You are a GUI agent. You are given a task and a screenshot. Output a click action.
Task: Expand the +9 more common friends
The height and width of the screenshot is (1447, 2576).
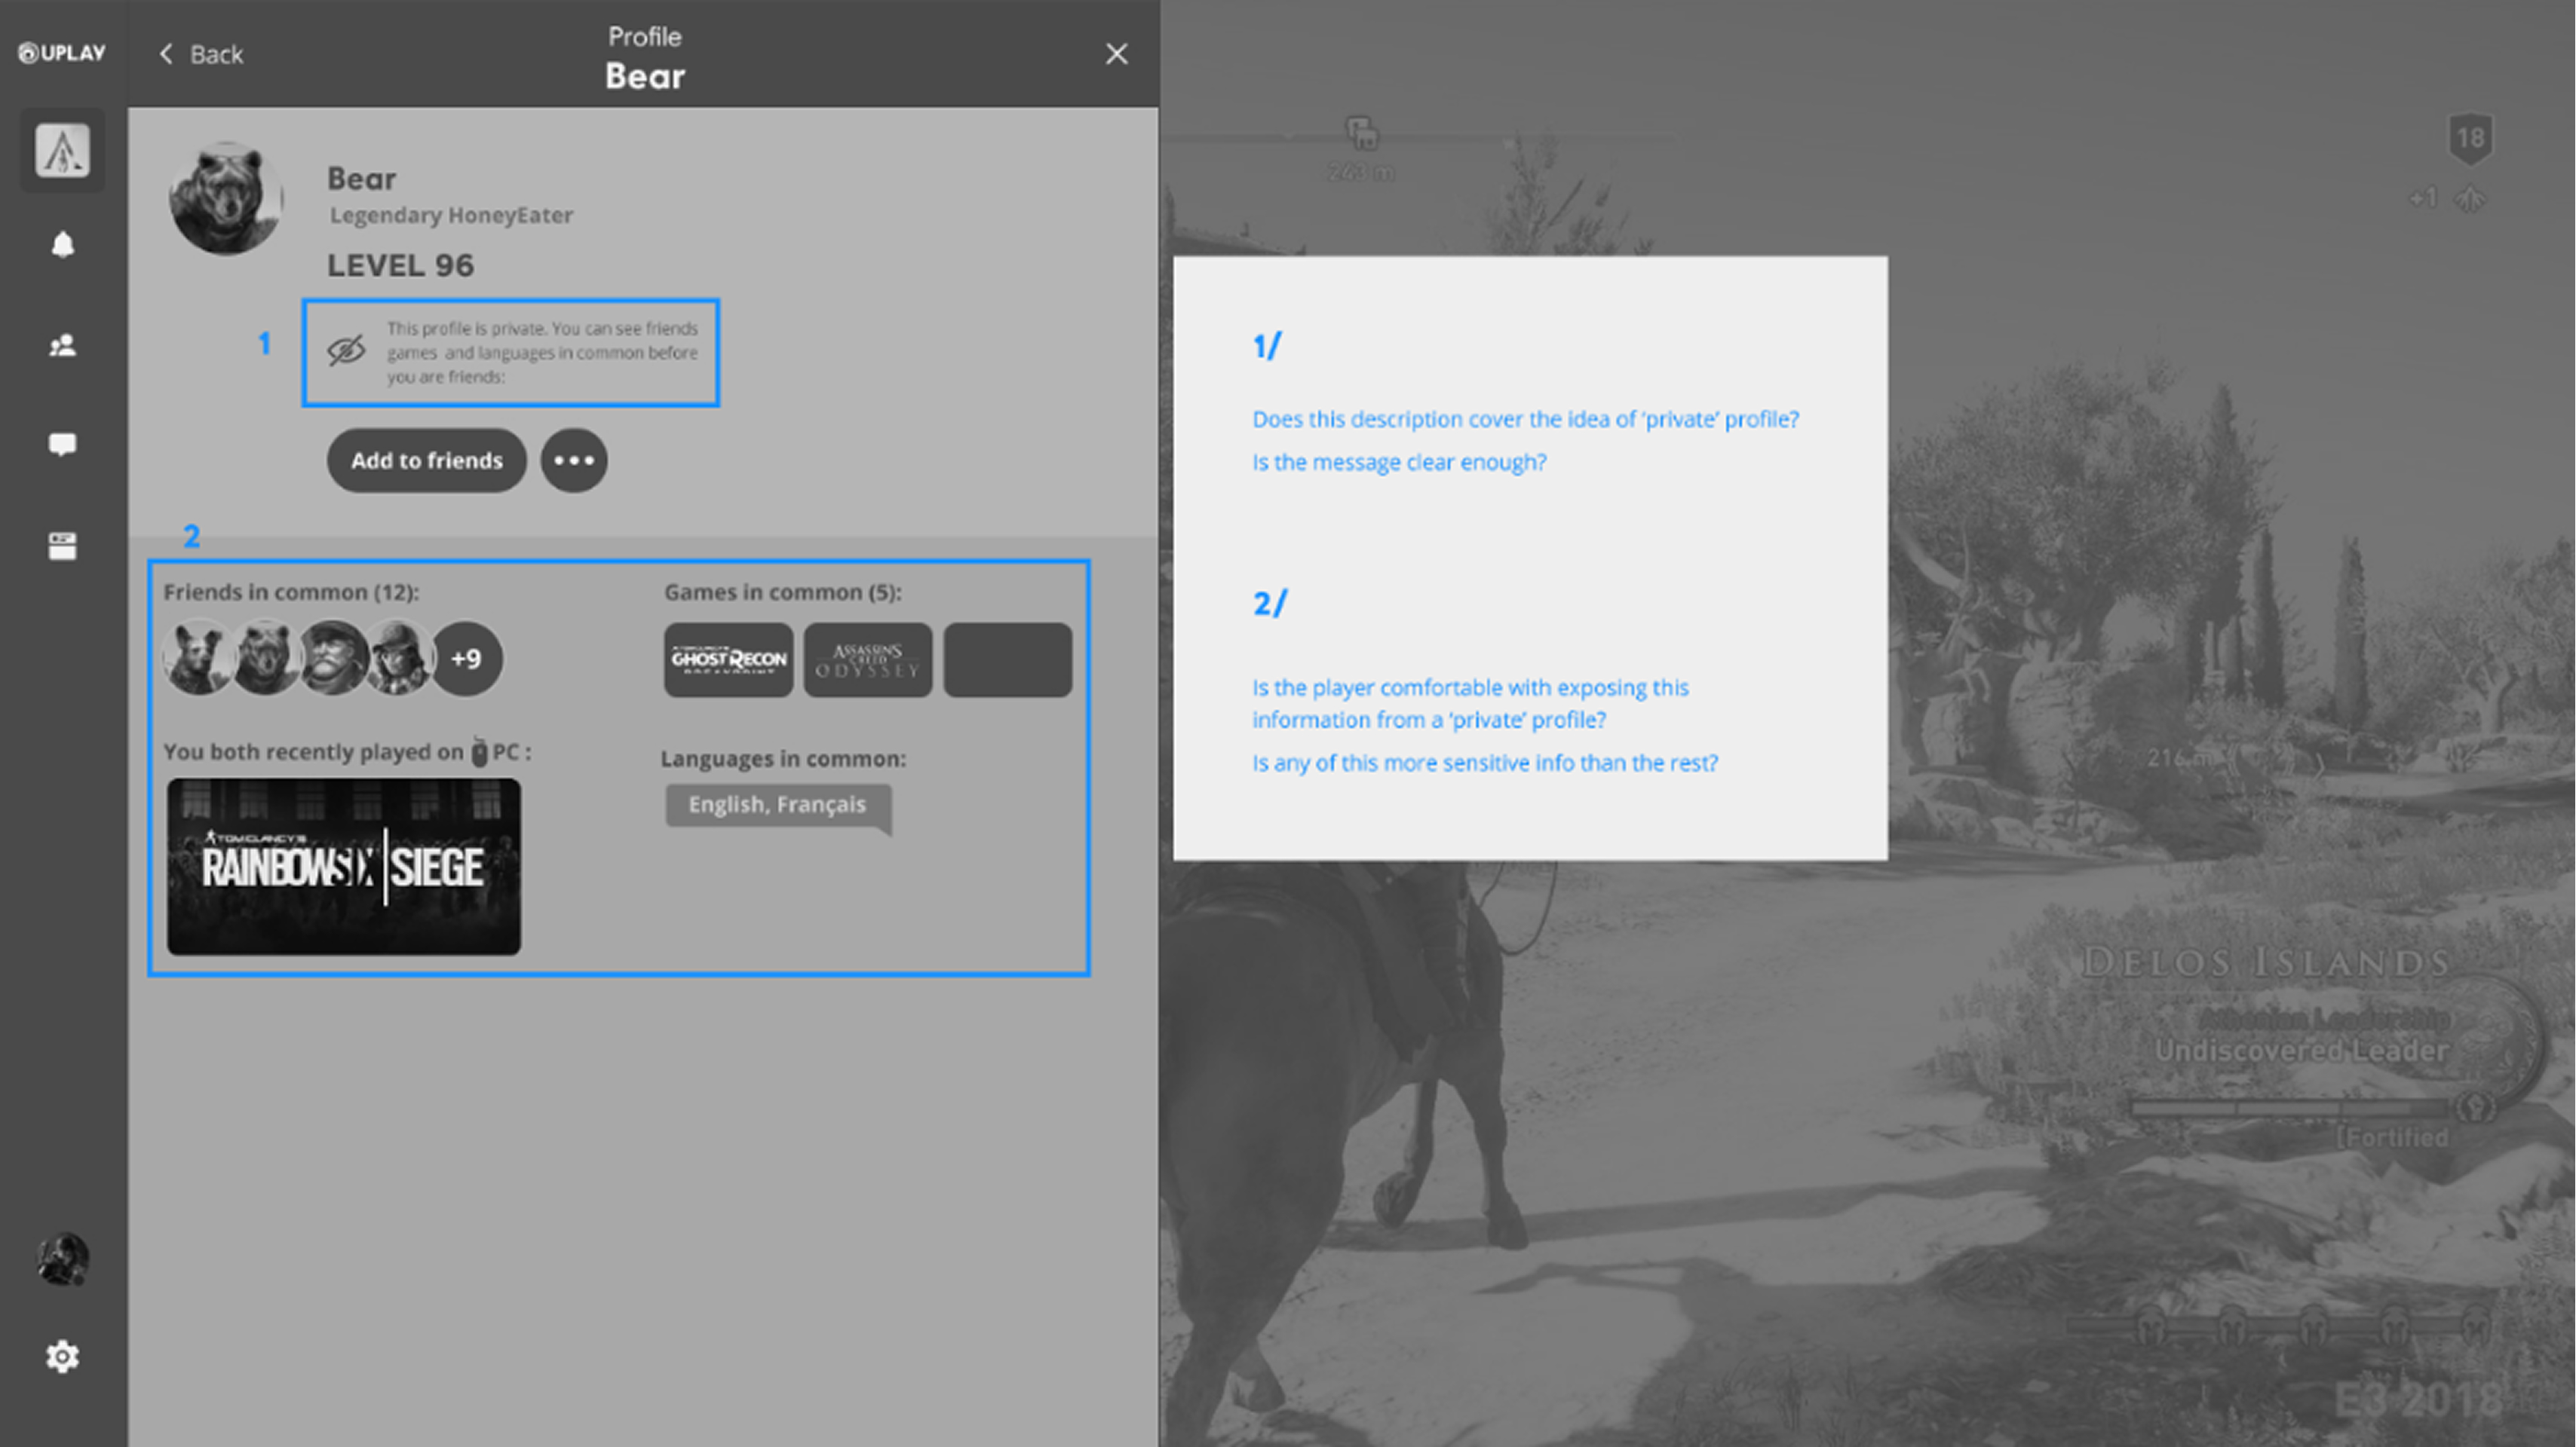[466, 659]
